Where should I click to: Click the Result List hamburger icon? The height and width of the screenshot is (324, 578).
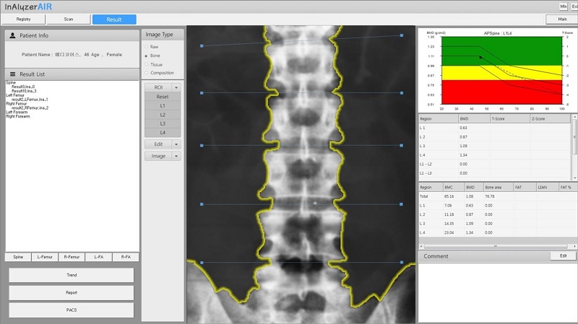click(x=12, y=74)
